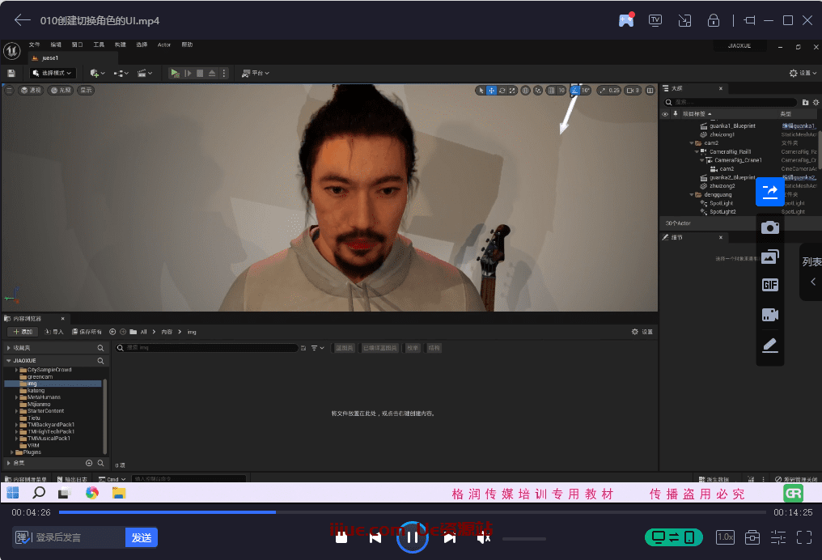
Task: Open the GIF capture tool
Action: tap(770, 285)
